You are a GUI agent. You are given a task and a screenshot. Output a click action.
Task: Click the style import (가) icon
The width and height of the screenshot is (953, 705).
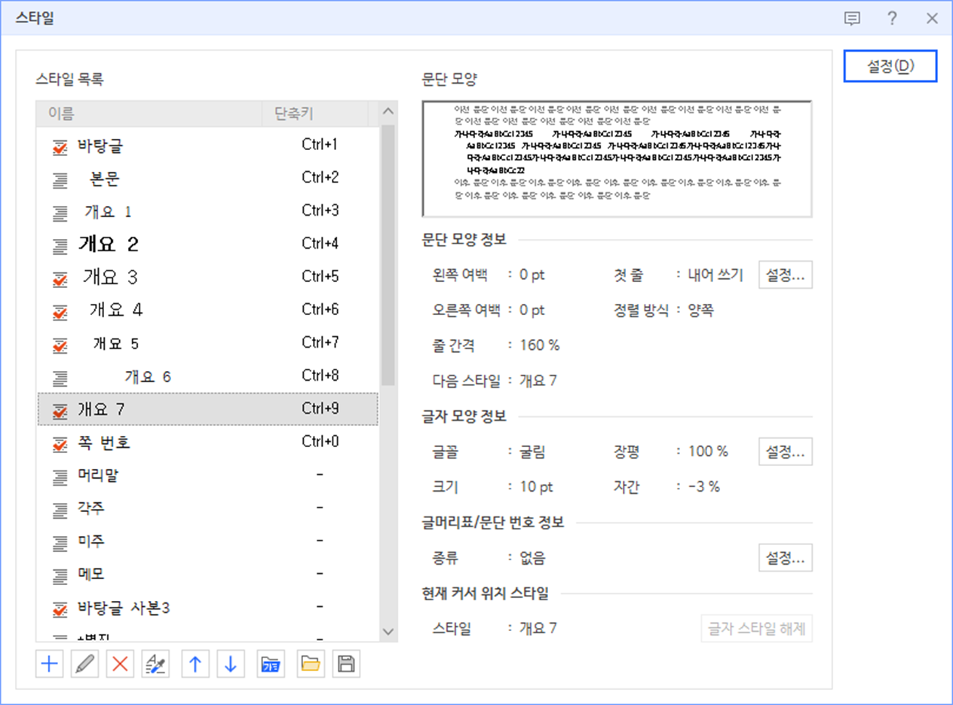[x=271, y=664]
